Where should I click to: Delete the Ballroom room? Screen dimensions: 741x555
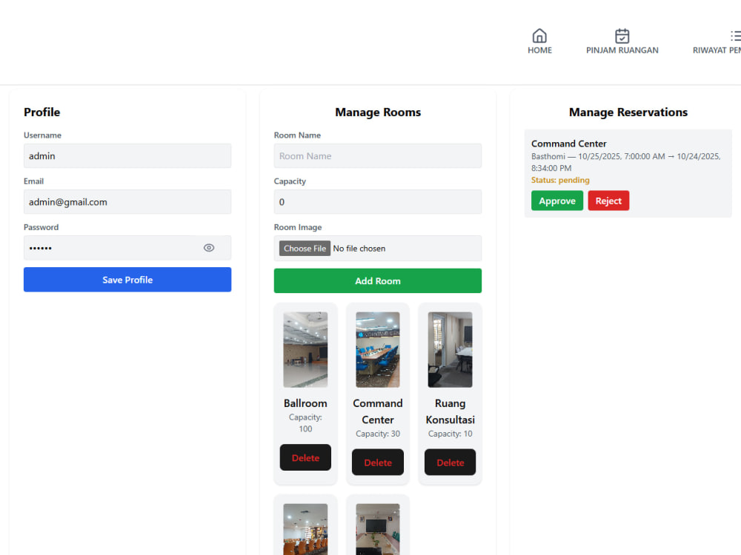(305, 458)
